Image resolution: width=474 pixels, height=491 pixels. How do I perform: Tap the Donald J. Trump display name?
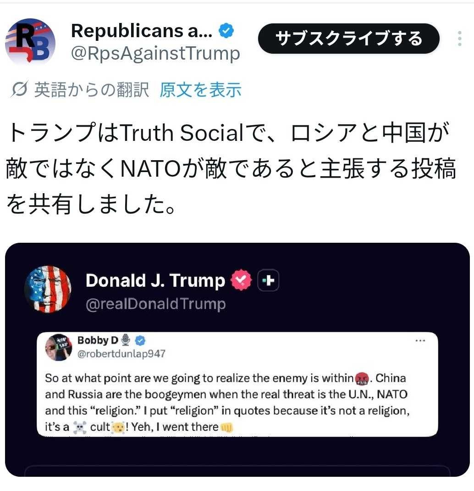coord(155,280)
